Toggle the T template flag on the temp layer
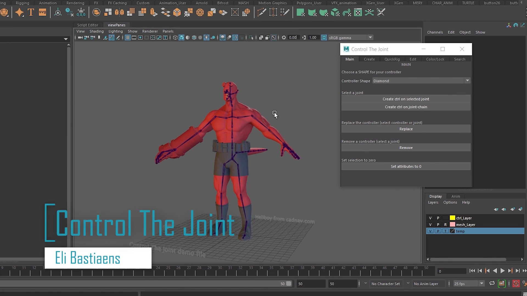Image resolution: width=527 pixels, height=296 pixels. (x=445, y=231)
